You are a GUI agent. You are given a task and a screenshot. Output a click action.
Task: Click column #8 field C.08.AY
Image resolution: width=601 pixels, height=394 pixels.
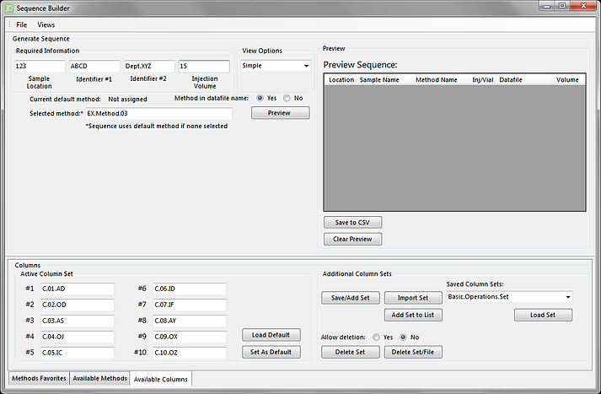point(190,321)
